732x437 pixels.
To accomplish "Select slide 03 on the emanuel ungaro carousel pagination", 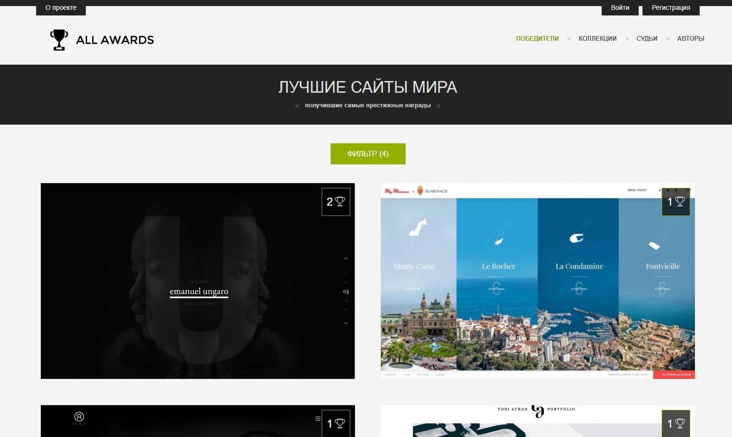I will coord(346,291).
